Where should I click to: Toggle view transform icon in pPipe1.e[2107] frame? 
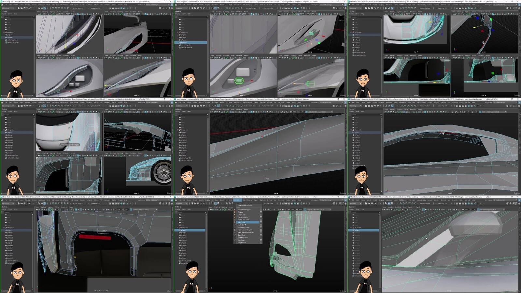tap(480, 112)
